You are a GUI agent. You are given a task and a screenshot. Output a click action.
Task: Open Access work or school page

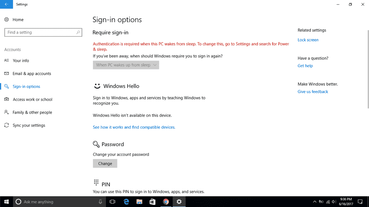[x=32, y=99]
